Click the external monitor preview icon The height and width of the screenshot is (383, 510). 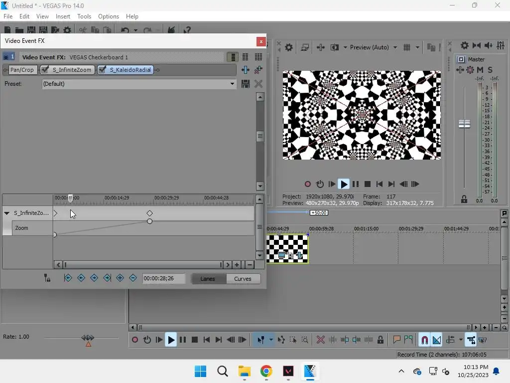click(x=305, y=47)
